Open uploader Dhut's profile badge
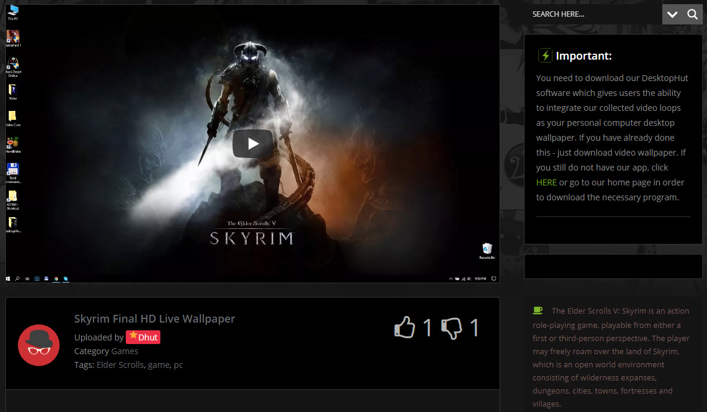Viewport: 707px width, 412px height. click(x=143, y=337)
